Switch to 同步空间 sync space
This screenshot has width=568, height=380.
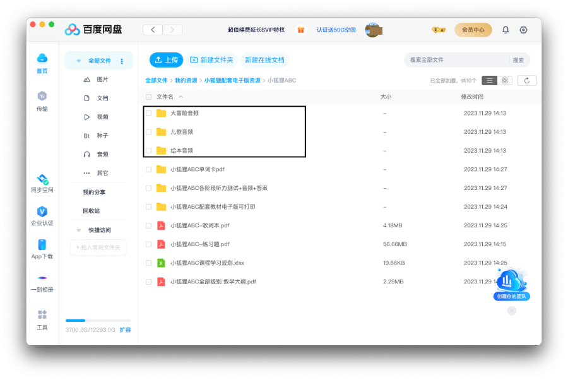[x=41, y=182]
